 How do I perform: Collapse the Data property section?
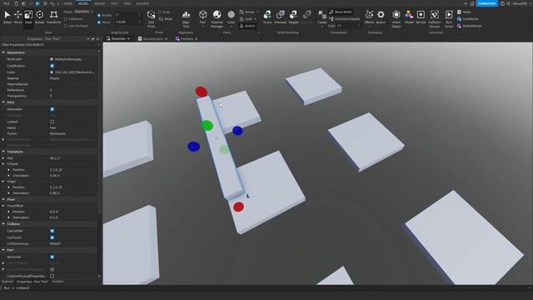3,102
